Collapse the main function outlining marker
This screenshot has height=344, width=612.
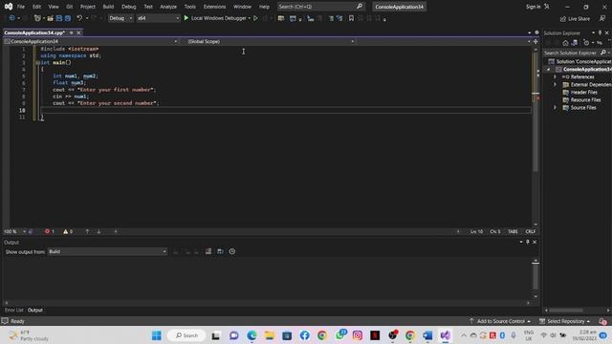coord(38,62)
